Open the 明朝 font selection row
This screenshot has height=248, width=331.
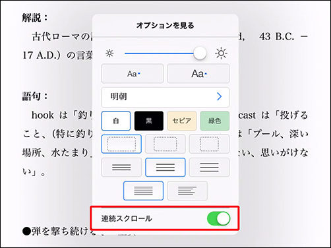(x=165, y=97)
